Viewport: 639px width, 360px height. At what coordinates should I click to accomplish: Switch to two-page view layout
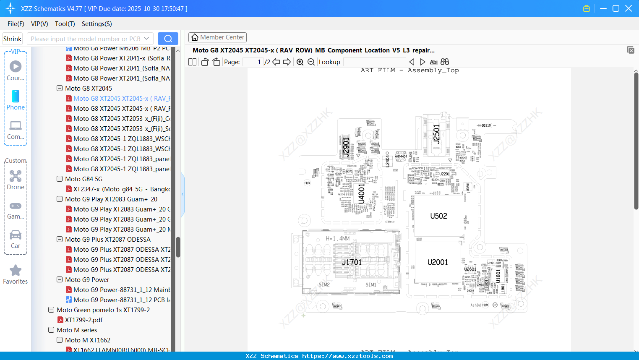(x=192, y=62)
